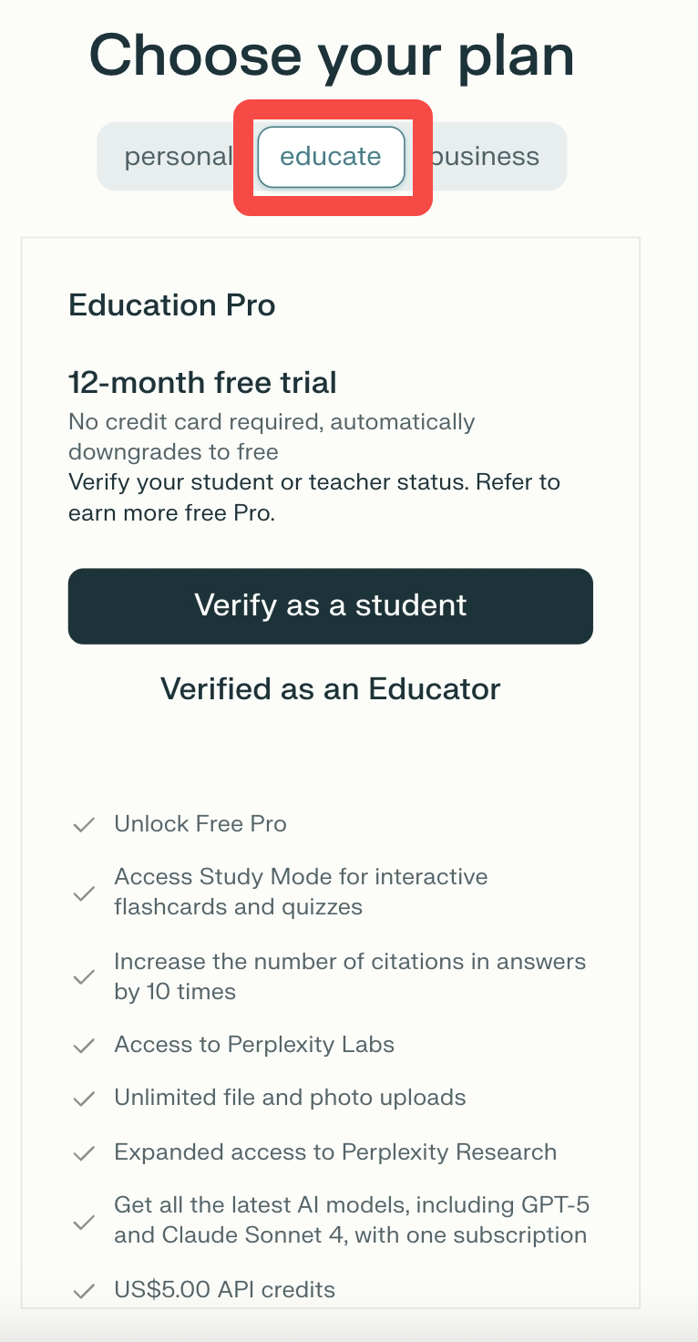Screen dimensions: 698x1342
Task: Click the checkmark next to Perplexity Research access
Action: coord(85,1153)
